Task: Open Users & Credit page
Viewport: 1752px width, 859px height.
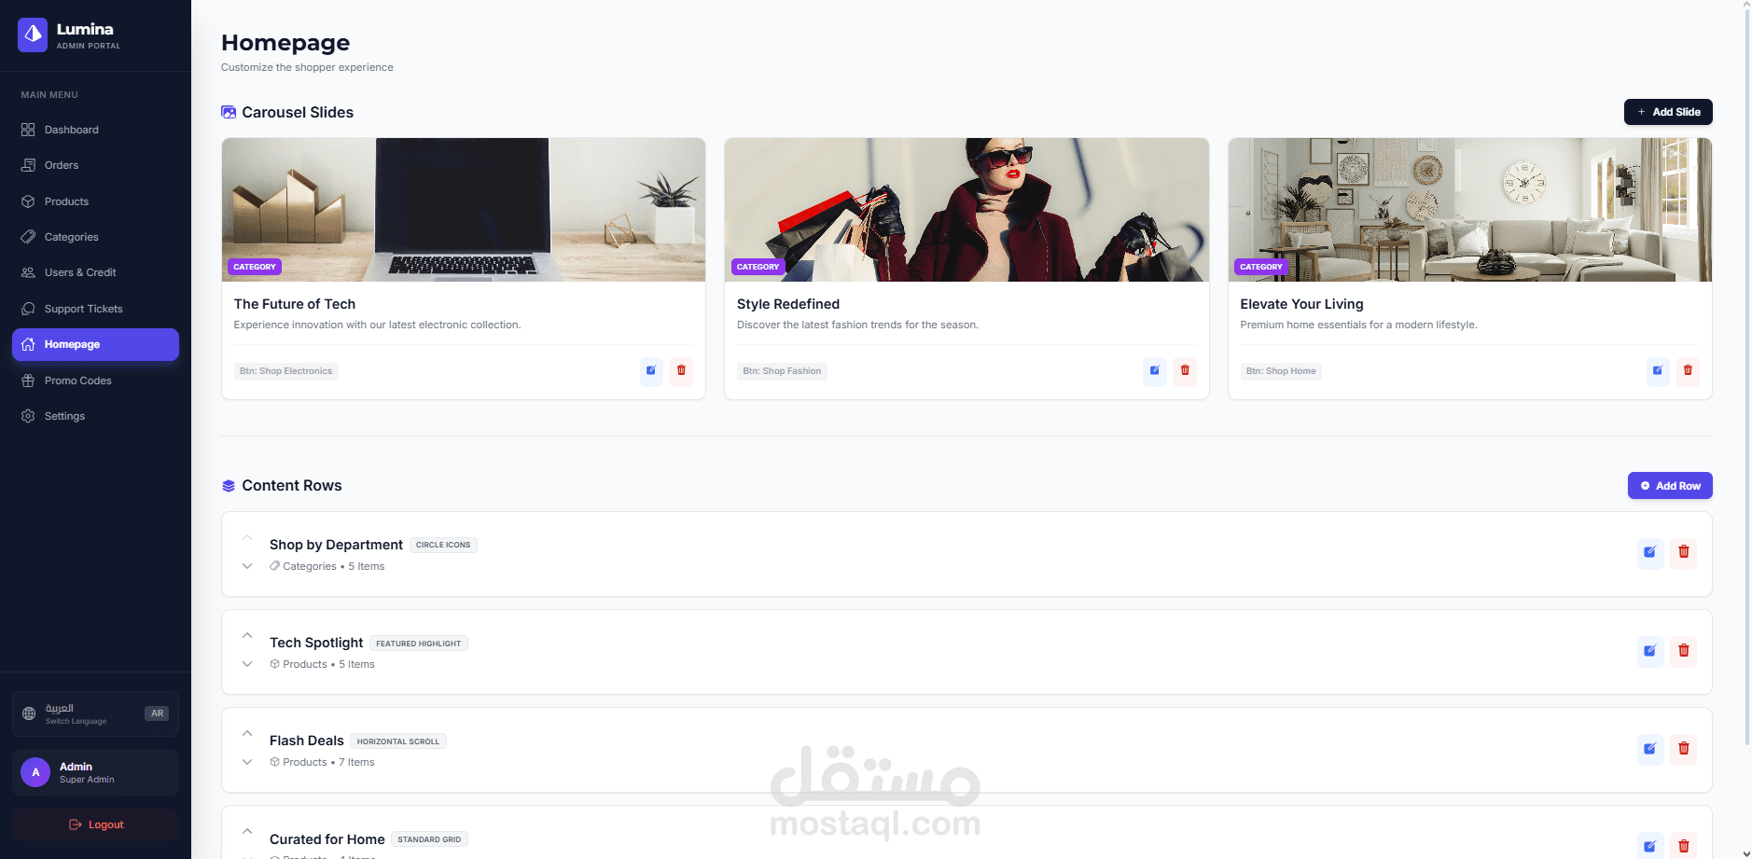Action: [x=95, y=272]
